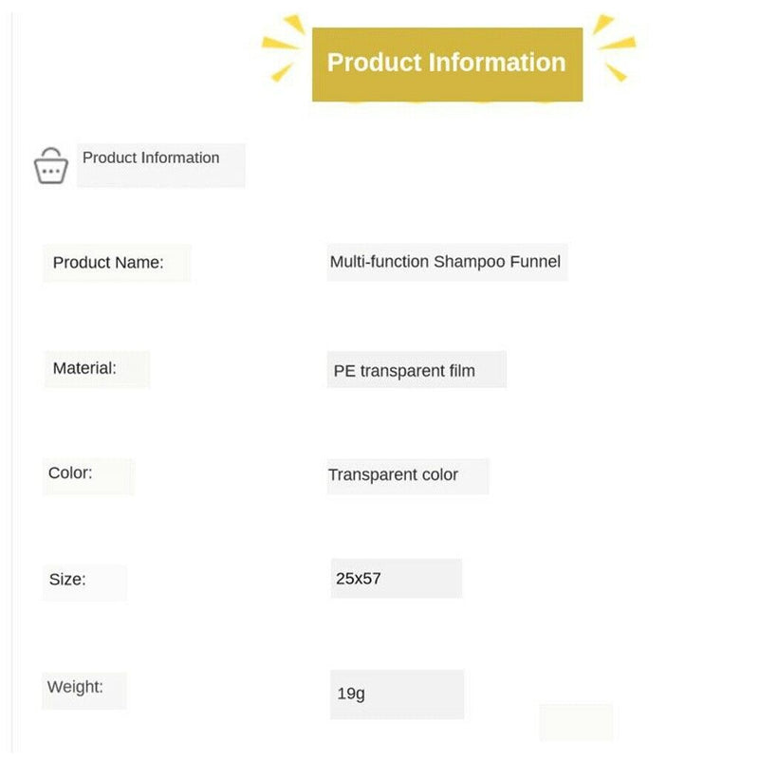Click the top ray of the right sparkle

point(602,25)
